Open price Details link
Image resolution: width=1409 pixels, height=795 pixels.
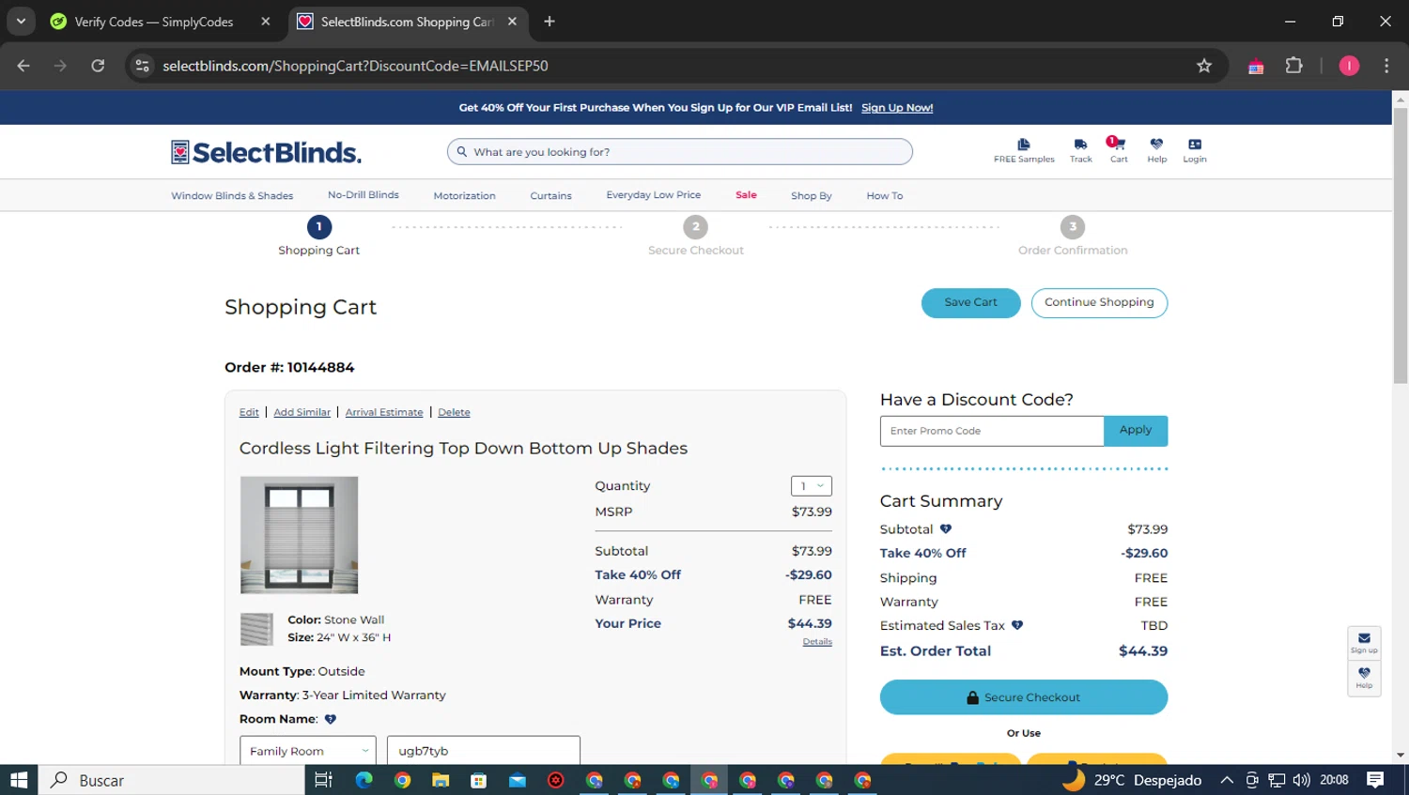tap(817, 642)
